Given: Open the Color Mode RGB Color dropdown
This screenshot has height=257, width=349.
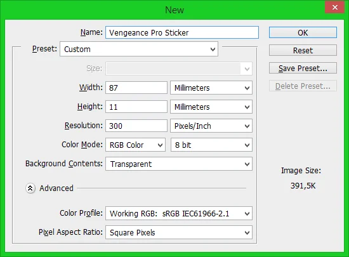Looking at the screenshot, I should tap(135, 145).
